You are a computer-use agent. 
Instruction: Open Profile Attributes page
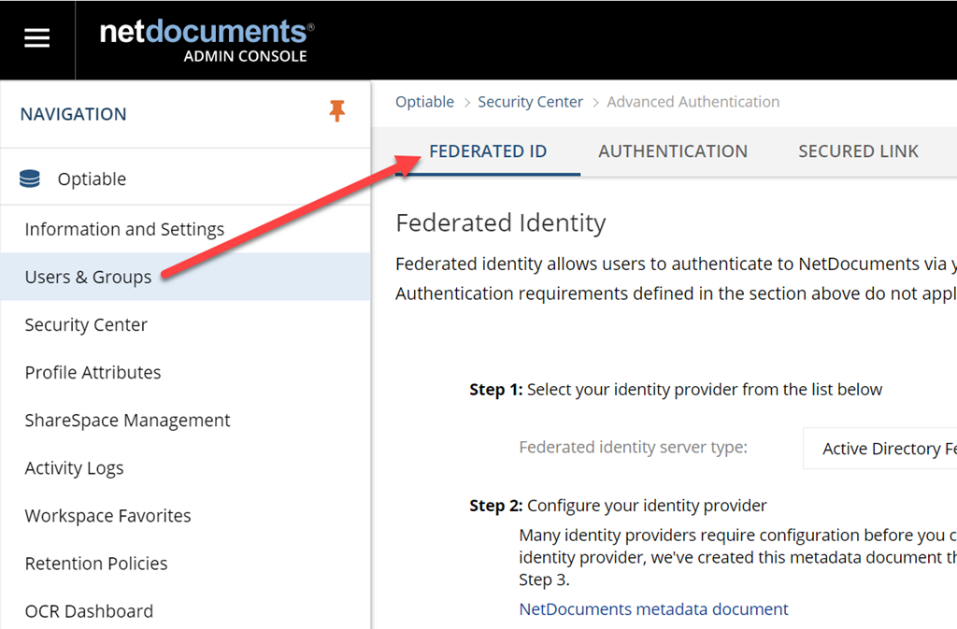pos(93,372)
